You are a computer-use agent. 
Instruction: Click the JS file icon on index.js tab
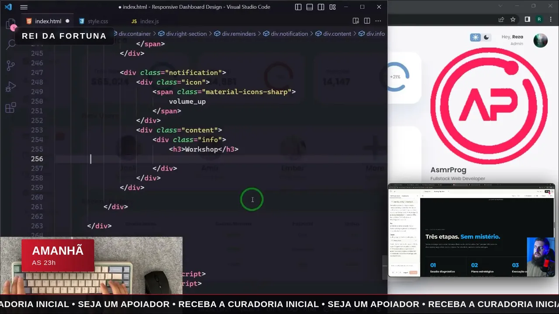[134, 21]
